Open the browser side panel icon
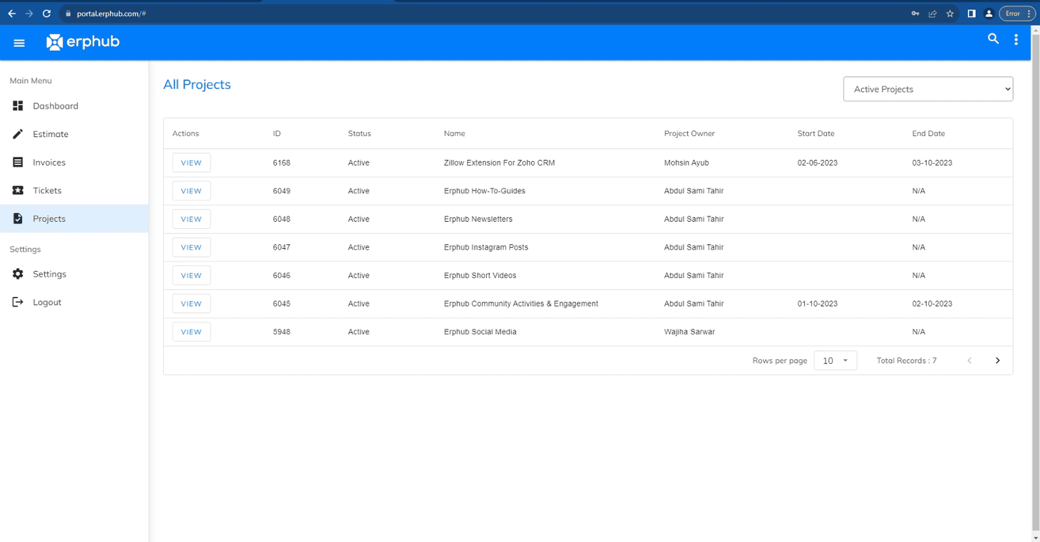Image resolution: width=1040 pixels, height=542 pixels. pos(972,14)
